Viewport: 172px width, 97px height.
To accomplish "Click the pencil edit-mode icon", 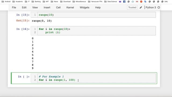I will tap(141, 8).
